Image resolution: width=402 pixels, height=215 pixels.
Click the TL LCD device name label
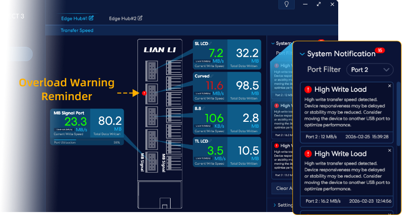pos(201,141)
